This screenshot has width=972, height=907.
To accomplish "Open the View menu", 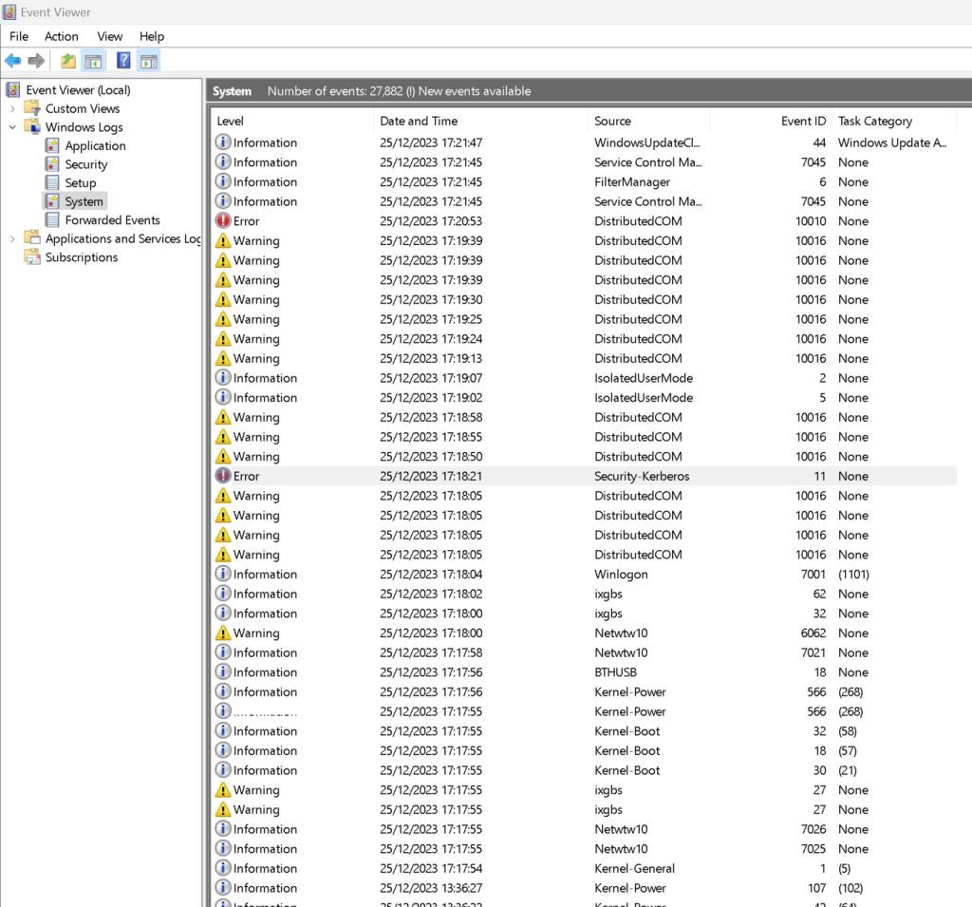I will (x=110, y=37).
